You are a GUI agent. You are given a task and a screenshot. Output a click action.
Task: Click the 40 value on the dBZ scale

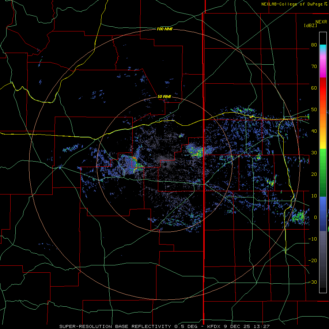tap(314, 131)
